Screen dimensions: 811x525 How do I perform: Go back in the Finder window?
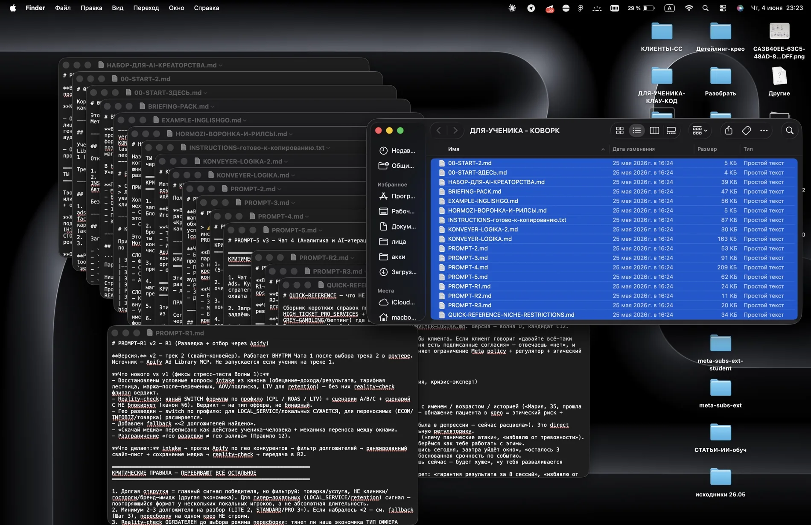[439, 131]
